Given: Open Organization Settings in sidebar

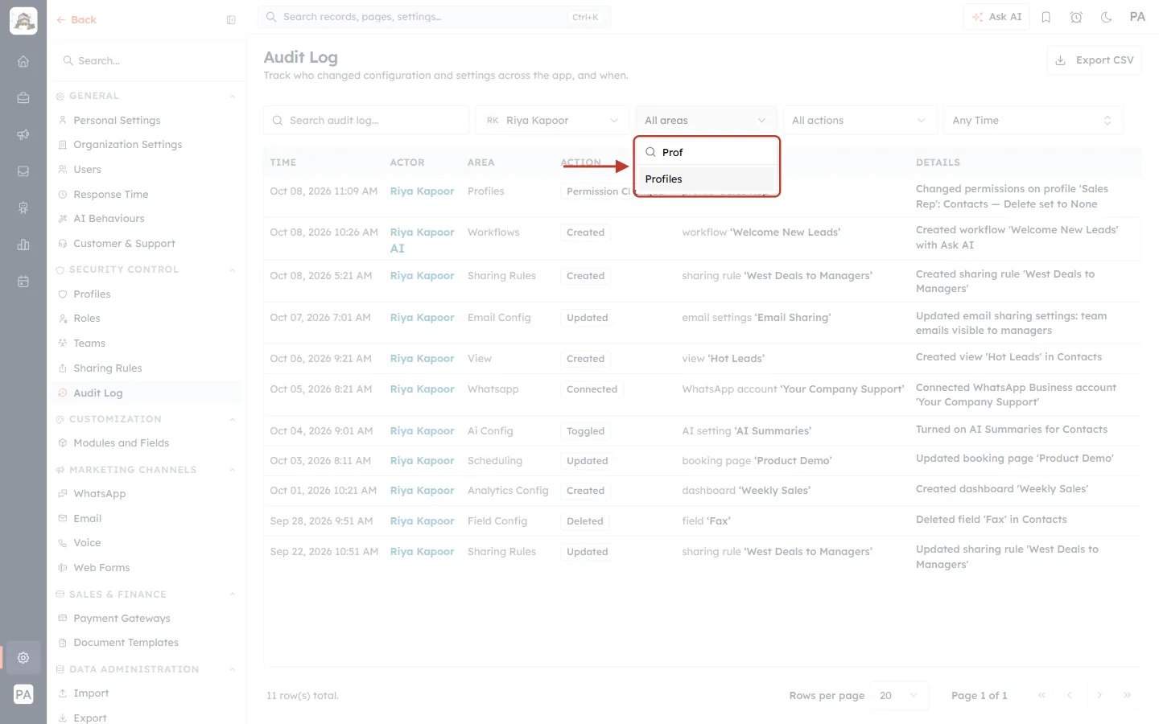Looking at the screenshot, I should pos(127,145).
